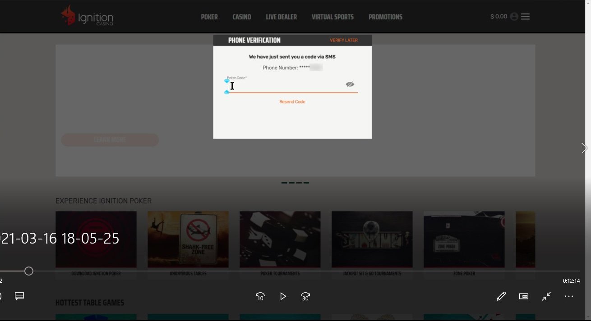
Task: Open Jackpot Sit & Go Tournaments thumbnail
Action: pyautogui.click(x=372, y=240)
